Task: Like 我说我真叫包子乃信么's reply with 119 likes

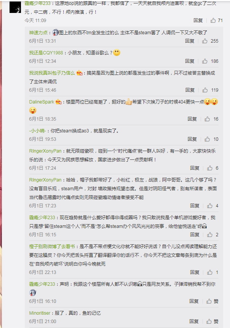Action: coord(210,90)
